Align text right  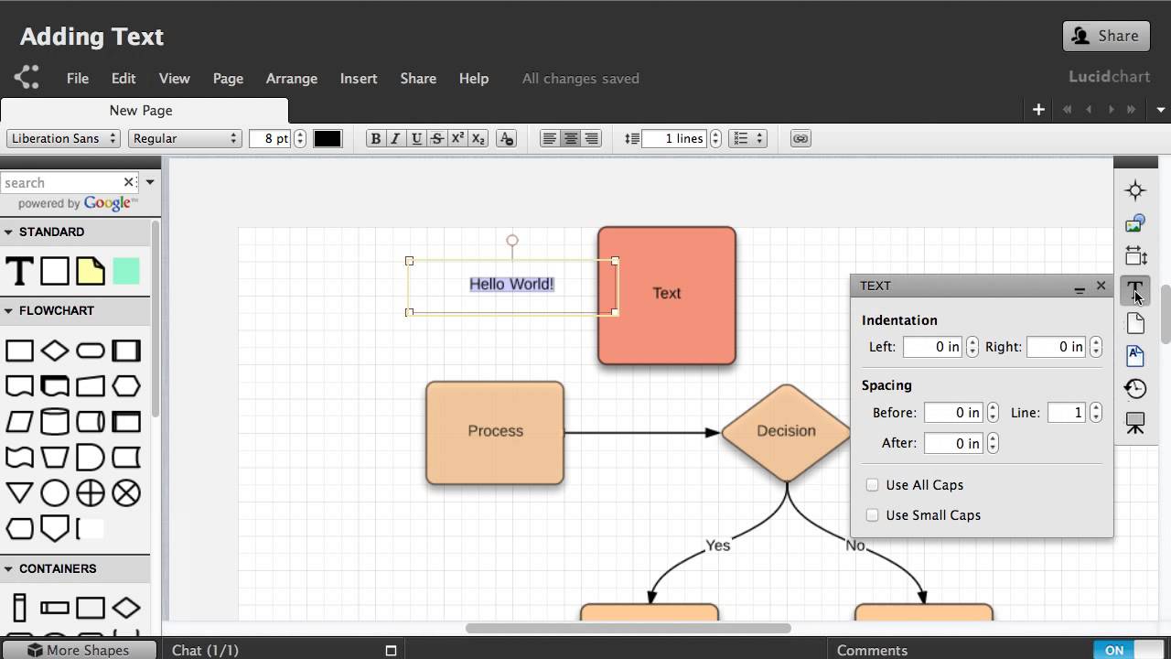coord(591,139)
